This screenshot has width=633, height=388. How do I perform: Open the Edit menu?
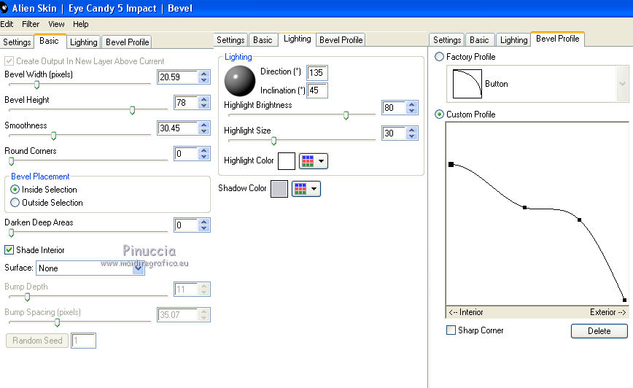pyautogui.click(x=7, y=24)
